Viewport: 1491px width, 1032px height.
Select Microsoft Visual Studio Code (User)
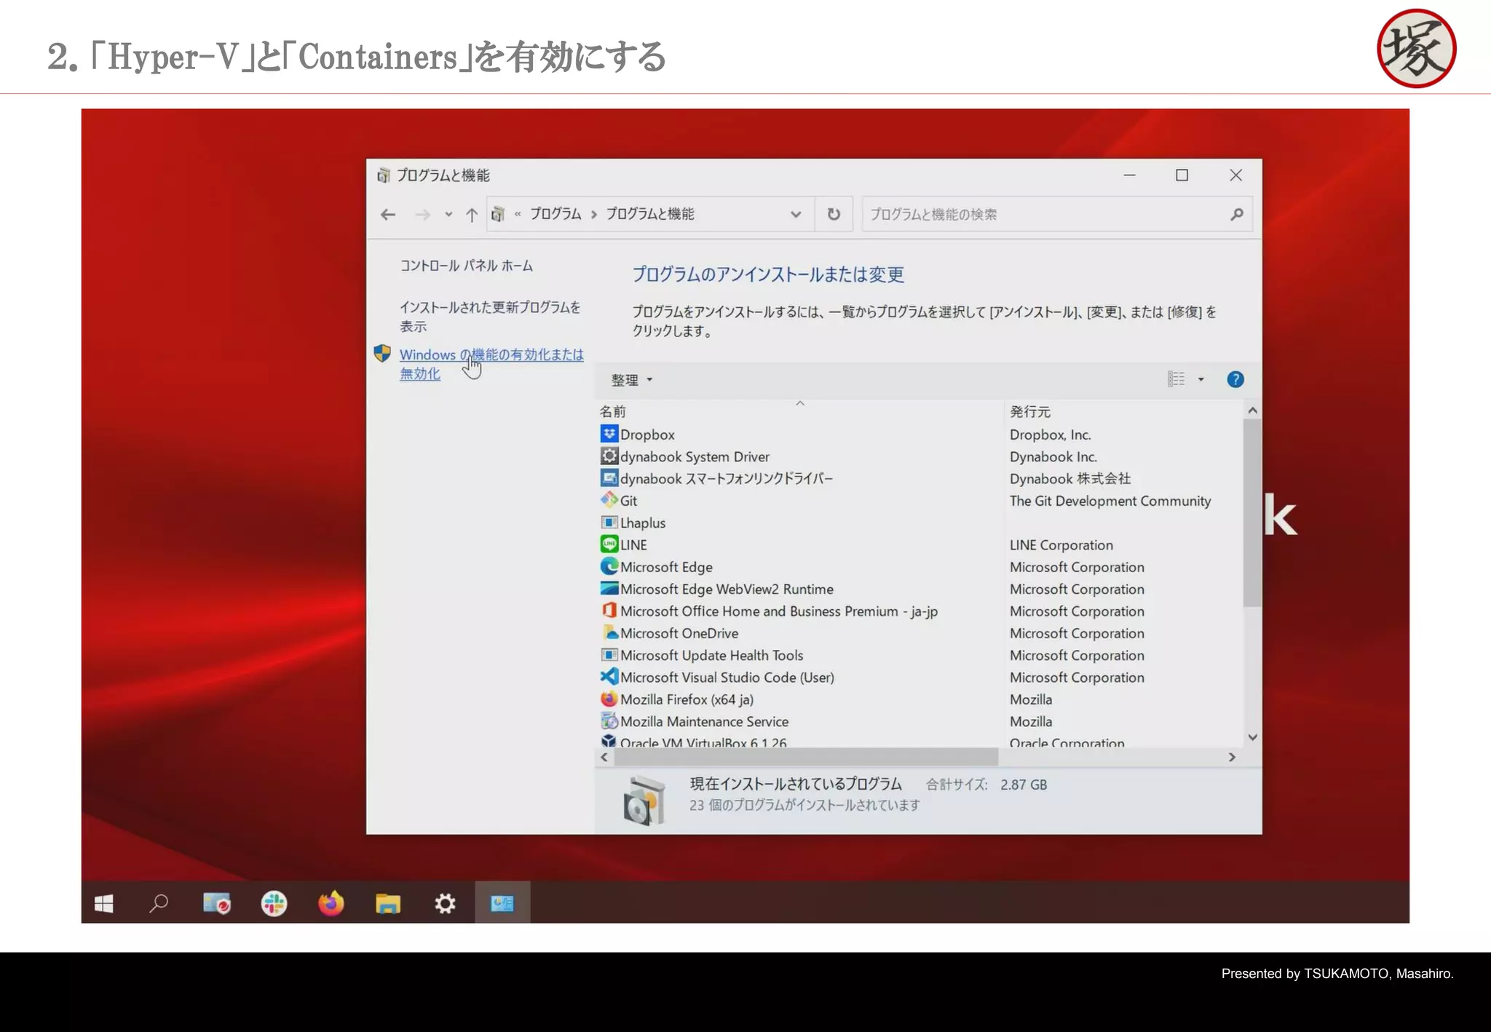[x=727, y=678]
